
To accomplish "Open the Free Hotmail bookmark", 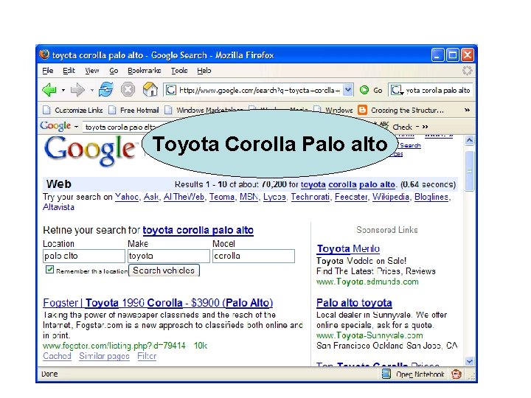I will pos(133,110).
